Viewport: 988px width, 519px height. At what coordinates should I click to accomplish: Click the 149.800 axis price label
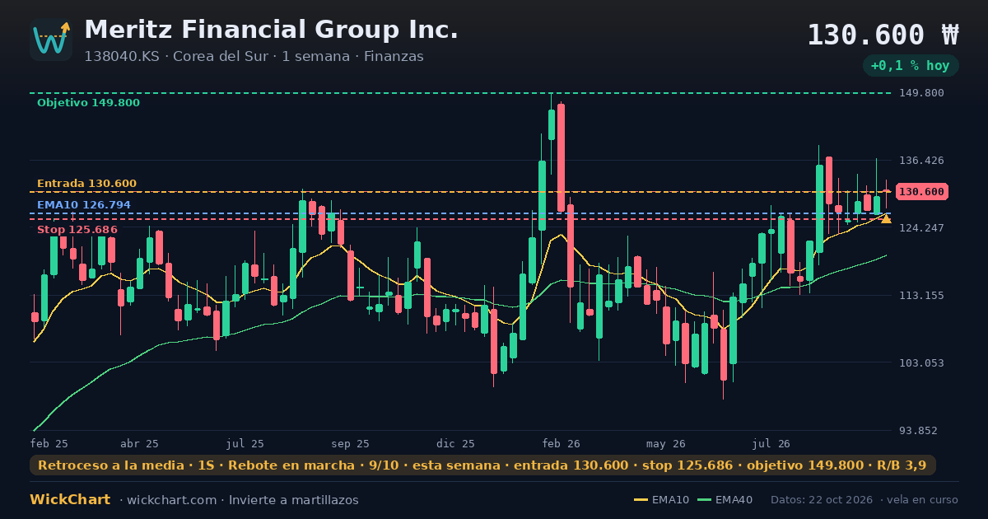click(x=921, y=93)
